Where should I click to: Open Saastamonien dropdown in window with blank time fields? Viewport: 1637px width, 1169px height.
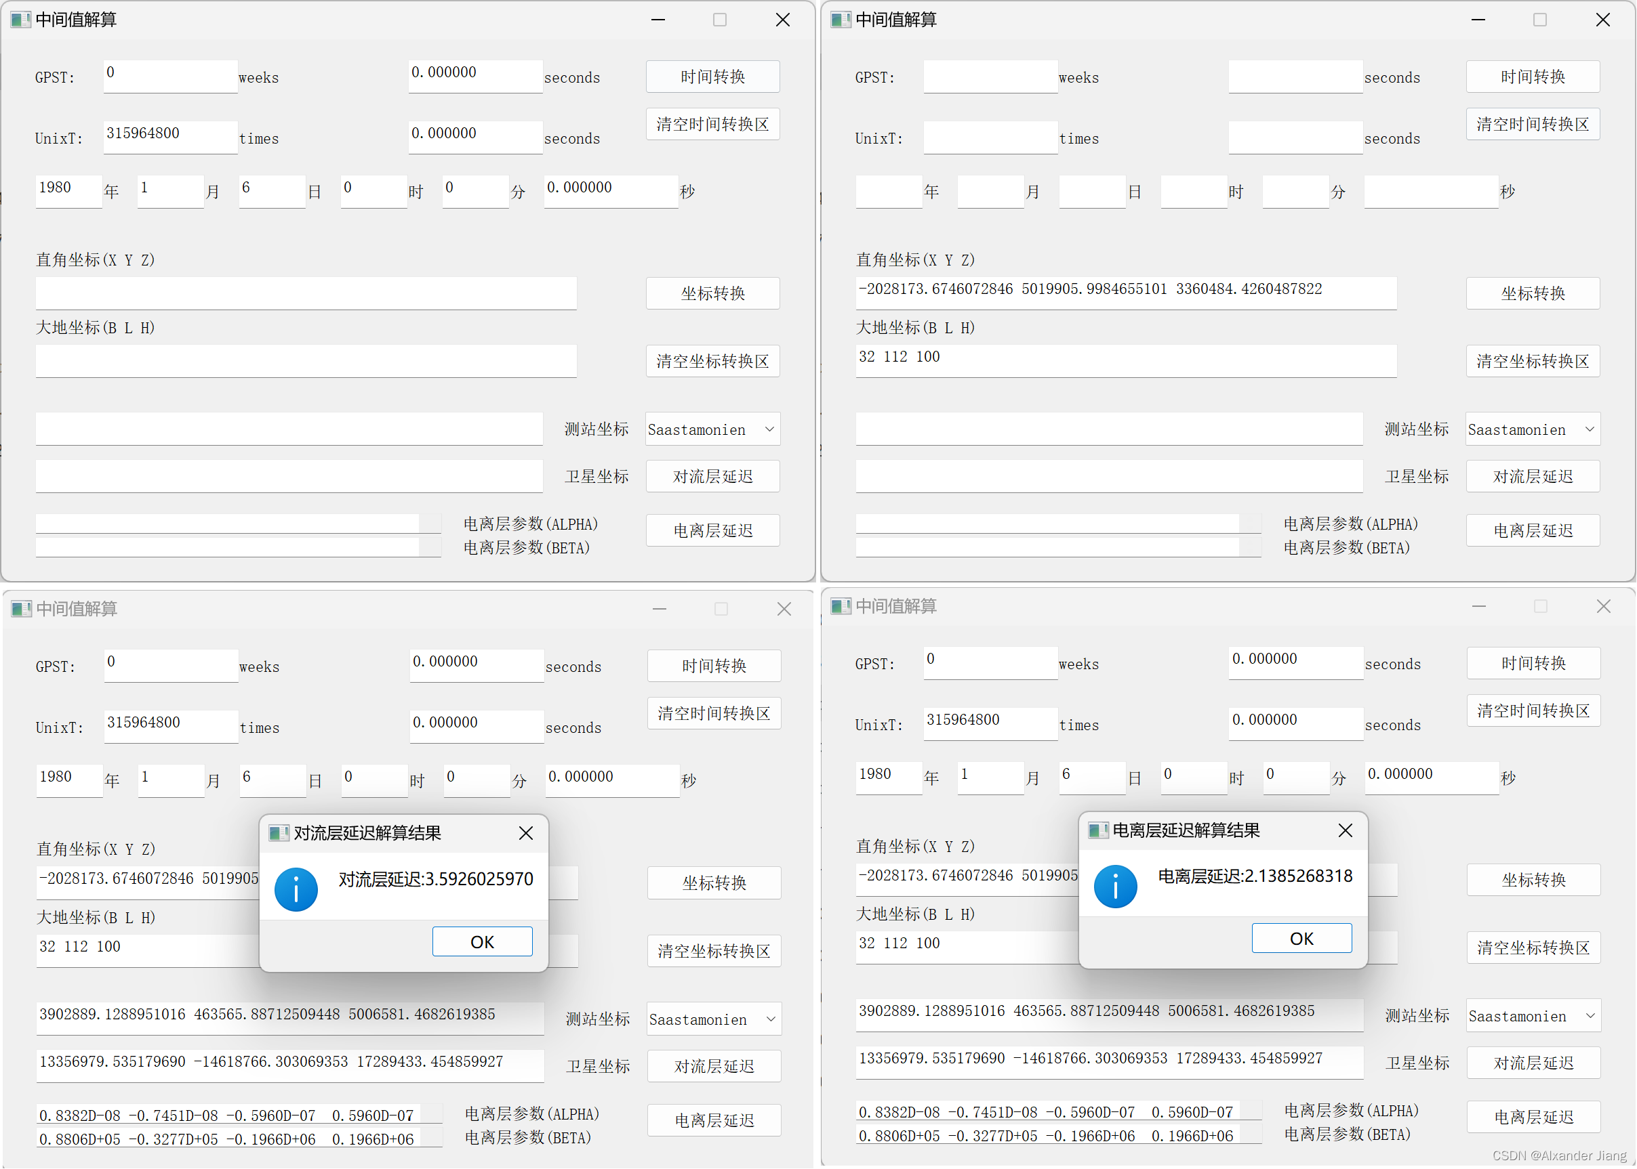pos(1533,429)
